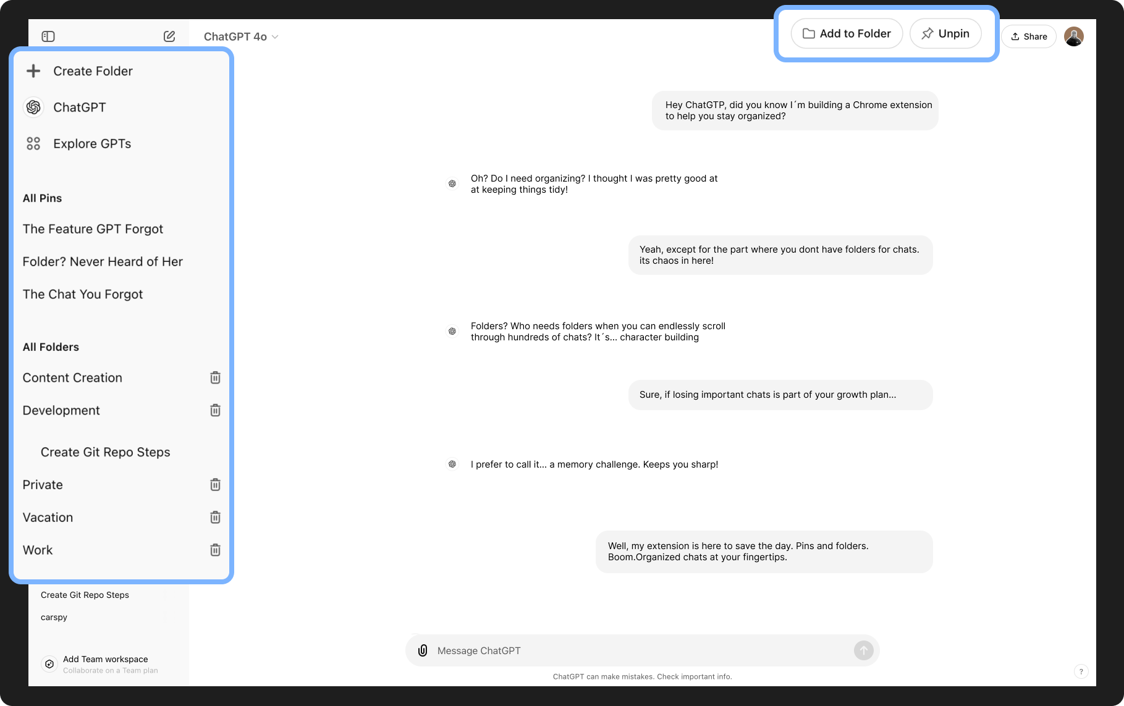Image resolution: width=1124 pixels, height=706 pixels.
Task: Open pinned chat The Chat You Forgot
Action: (83, 295)
